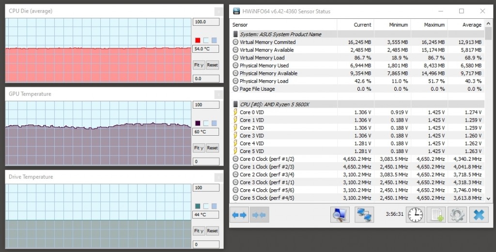496x252 pixels.
Task: Click the CPU Die current value 54.0 °C
Action: (x=206, y=49)
